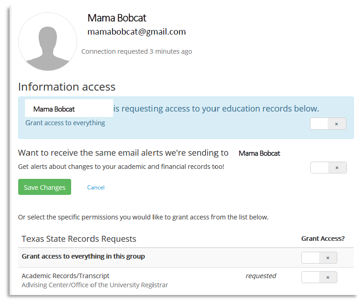This screenshot has width=361, height=305.
Task: Click the "Connection requested 3 minutes ago" text
Action: point(136,51)
